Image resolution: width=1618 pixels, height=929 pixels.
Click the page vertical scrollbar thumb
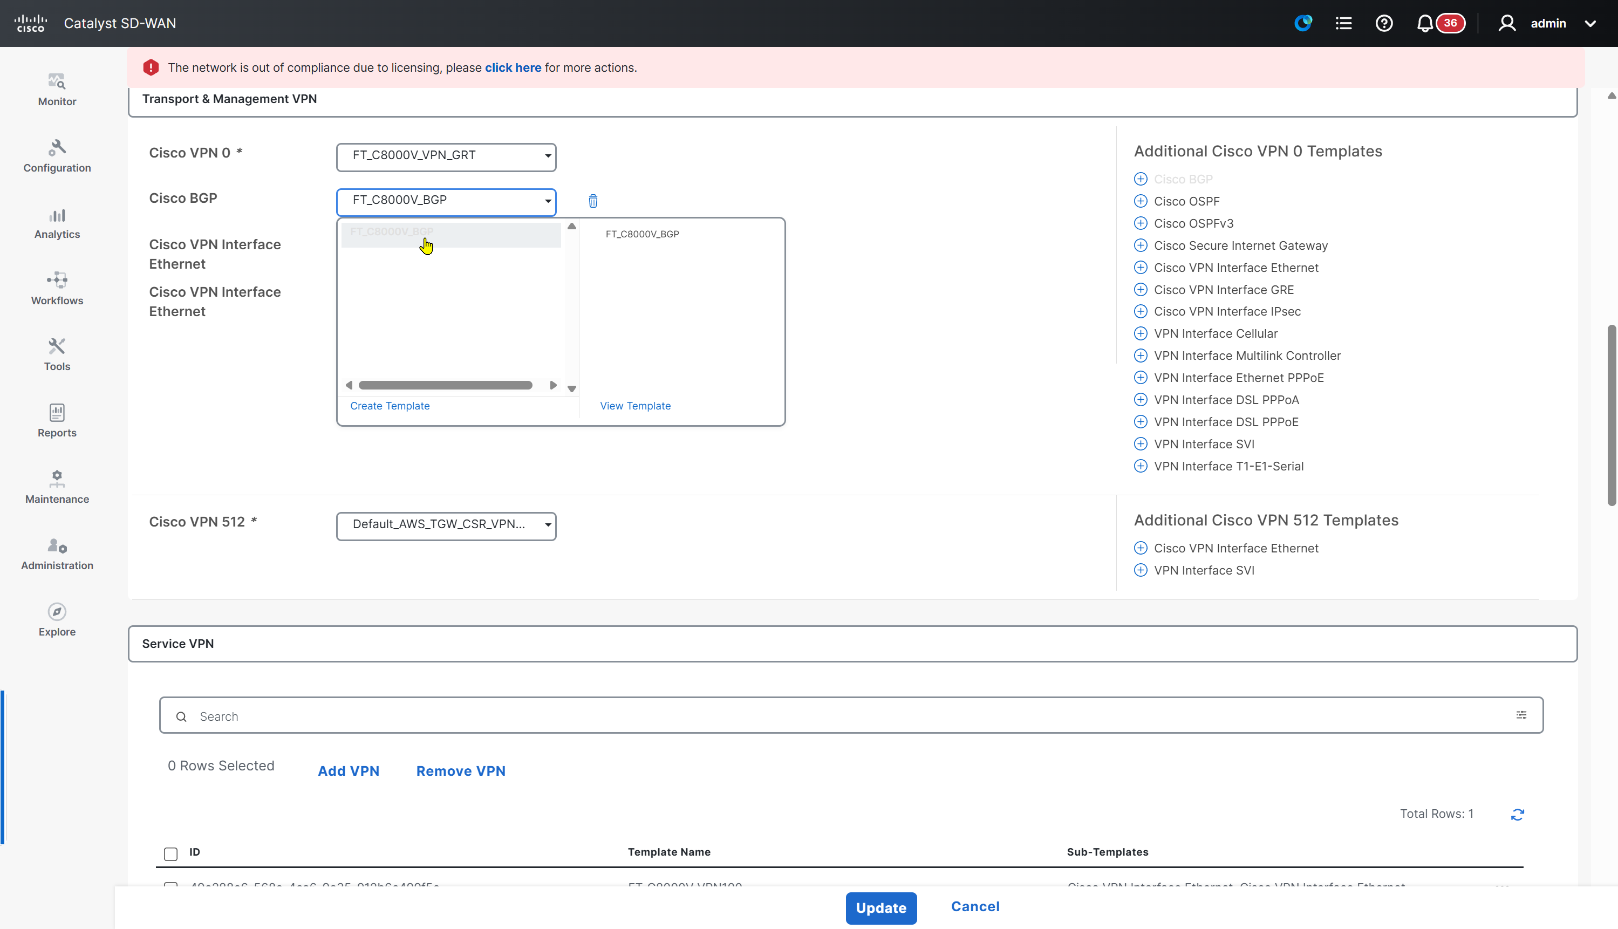(1611, 415)
